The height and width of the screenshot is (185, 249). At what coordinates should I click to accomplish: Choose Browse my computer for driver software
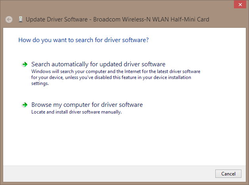click(87, 105)
